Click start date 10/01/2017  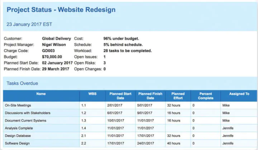pos(116,120)
